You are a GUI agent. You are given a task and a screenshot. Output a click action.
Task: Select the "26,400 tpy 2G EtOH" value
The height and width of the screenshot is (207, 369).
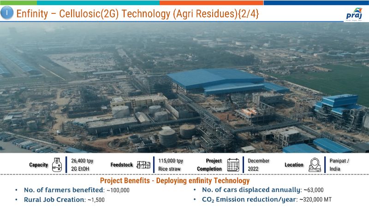pyautogui.click(x=82, y=165)
